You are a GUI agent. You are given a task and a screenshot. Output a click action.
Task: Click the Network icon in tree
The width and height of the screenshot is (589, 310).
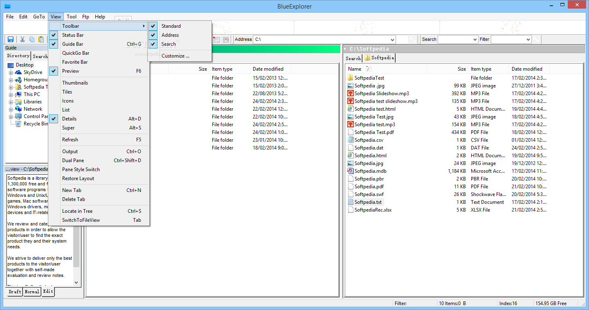18,109
